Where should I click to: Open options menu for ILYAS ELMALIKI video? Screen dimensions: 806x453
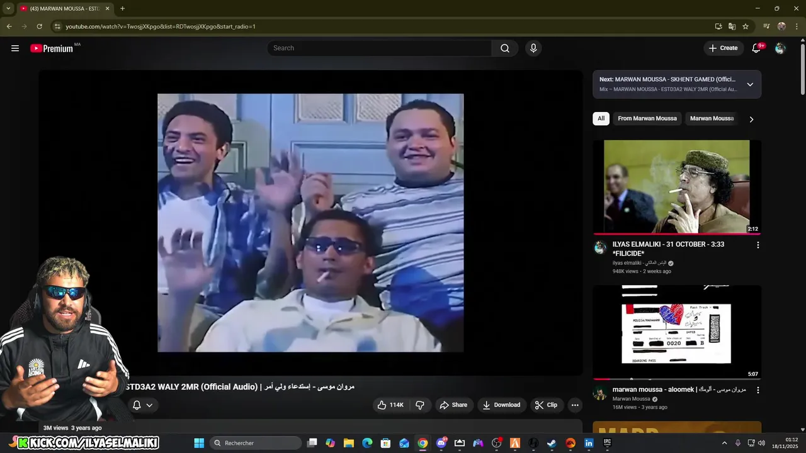(758, 245)
